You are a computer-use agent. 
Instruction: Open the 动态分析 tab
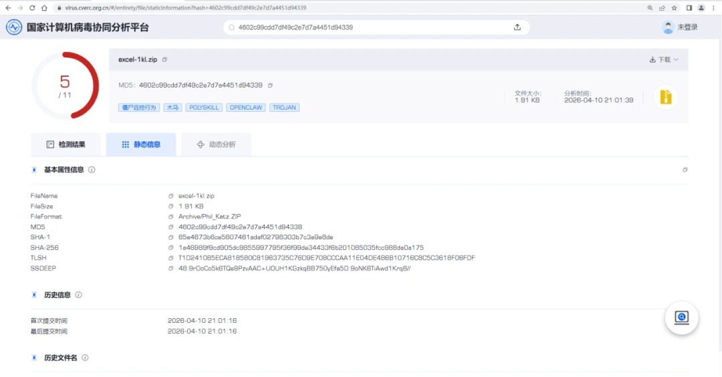coord(216,144)
